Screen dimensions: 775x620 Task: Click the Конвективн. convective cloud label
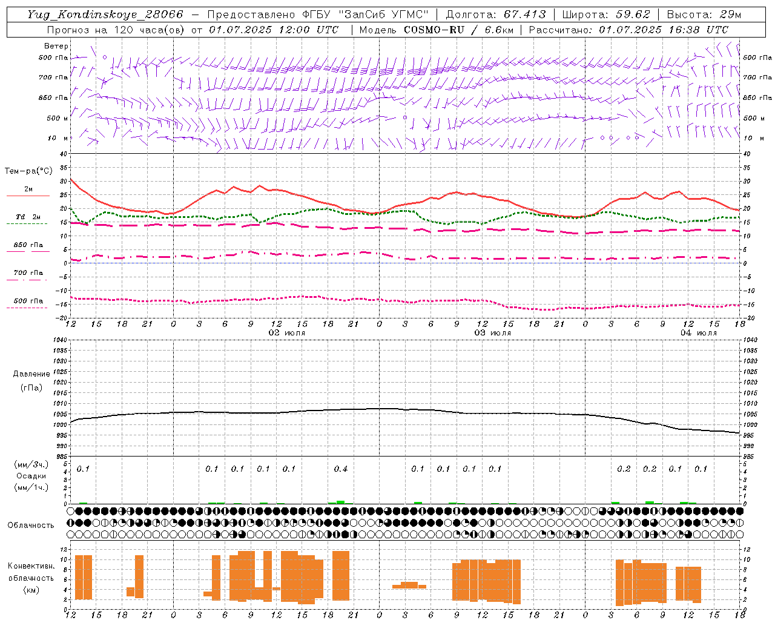[x=31, y=566]
